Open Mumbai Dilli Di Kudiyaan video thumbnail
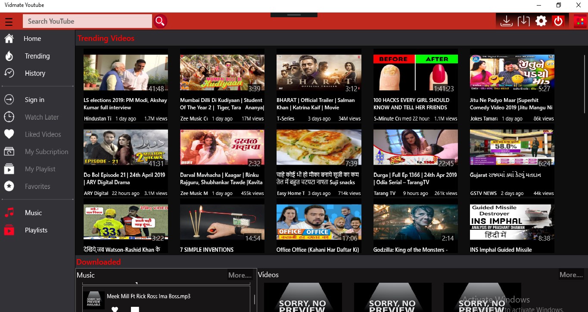This screenshot has height=312, width=588. tap(222, 72)
